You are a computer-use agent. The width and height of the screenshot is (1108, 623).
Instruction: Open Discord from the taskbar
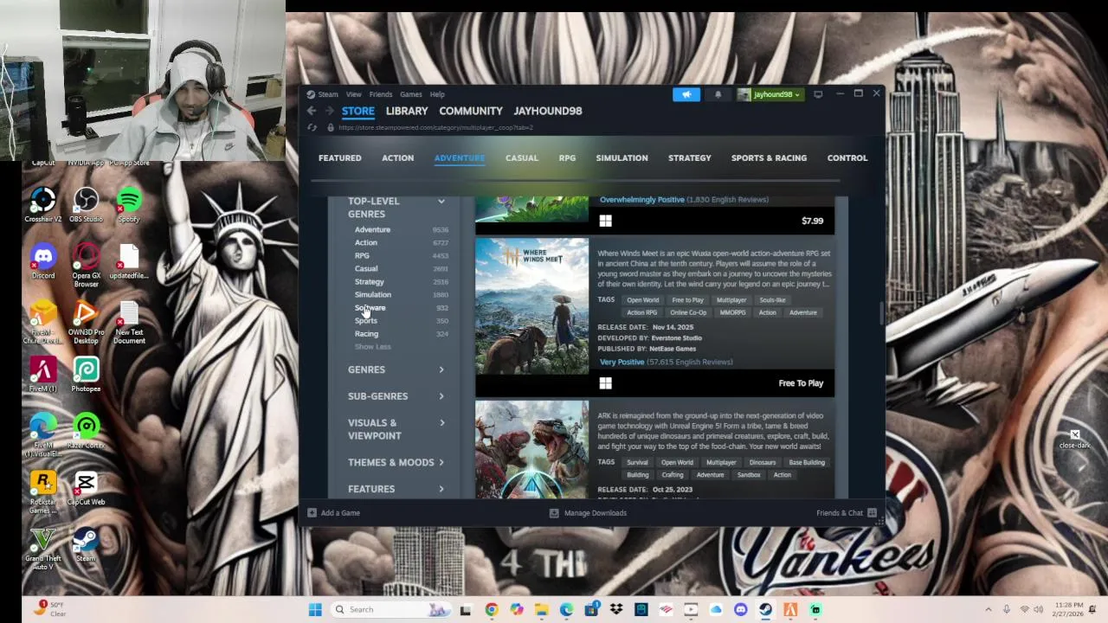coord(740,609)
